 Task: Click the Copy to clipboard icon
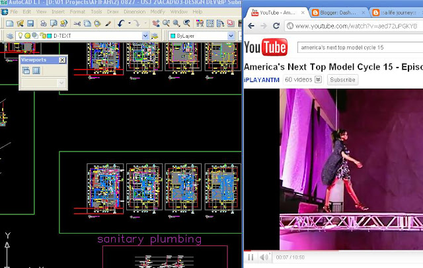tap(87, 24)
